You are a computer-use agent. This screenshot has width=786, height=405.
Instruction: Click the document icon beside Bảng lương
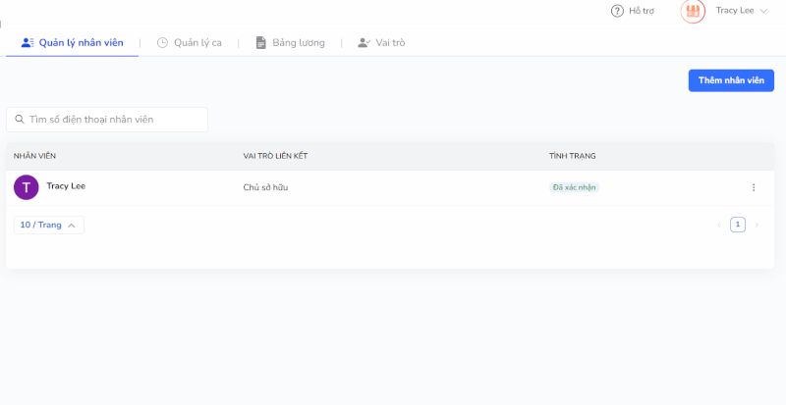click(260, 42)
